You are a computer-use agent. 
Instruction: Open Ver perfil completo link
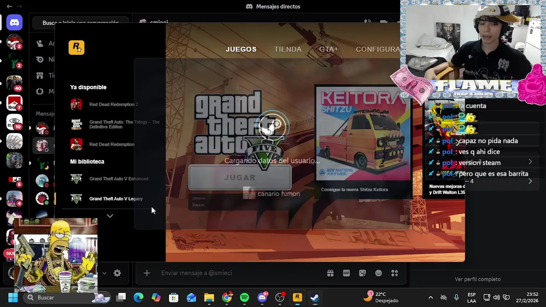[x=478, y=279]
